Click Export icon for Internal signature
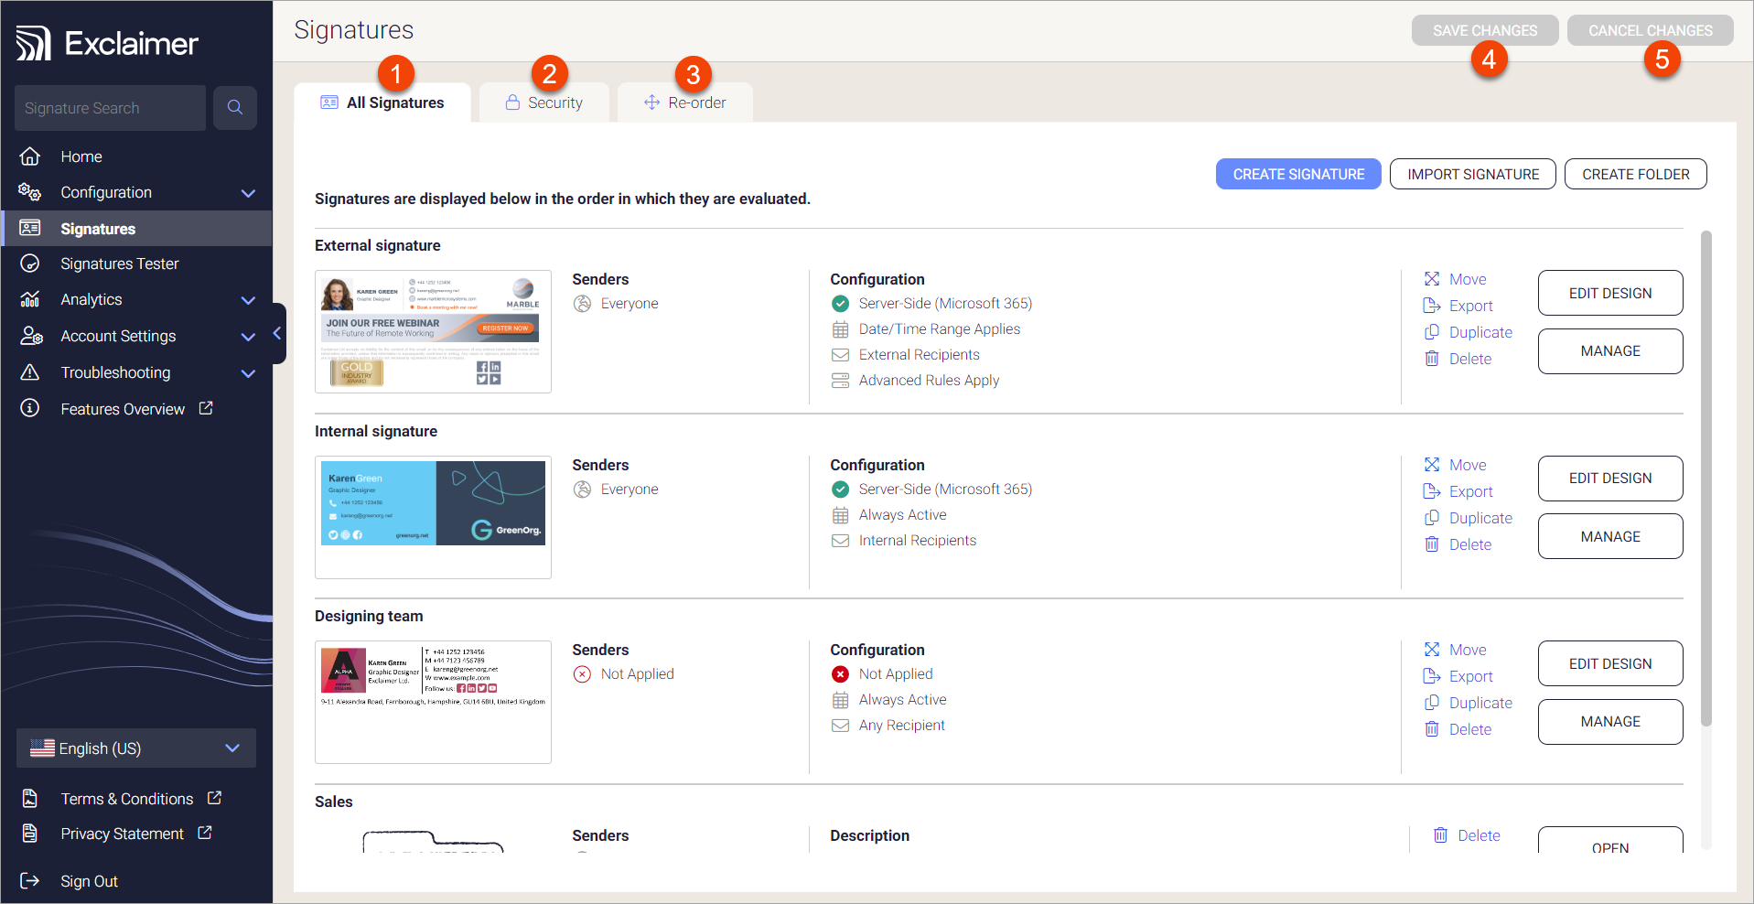 pyautogui.click(x=1432, y=491)
